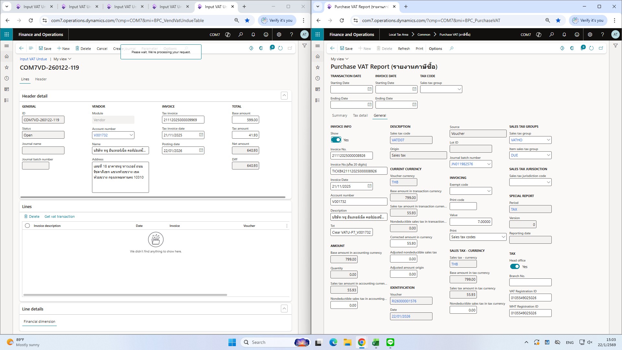Image resolution: width=622 pixels, height=350 pixels.
Task: Open the app launcher waffle in left window
Action: point(6,34)
